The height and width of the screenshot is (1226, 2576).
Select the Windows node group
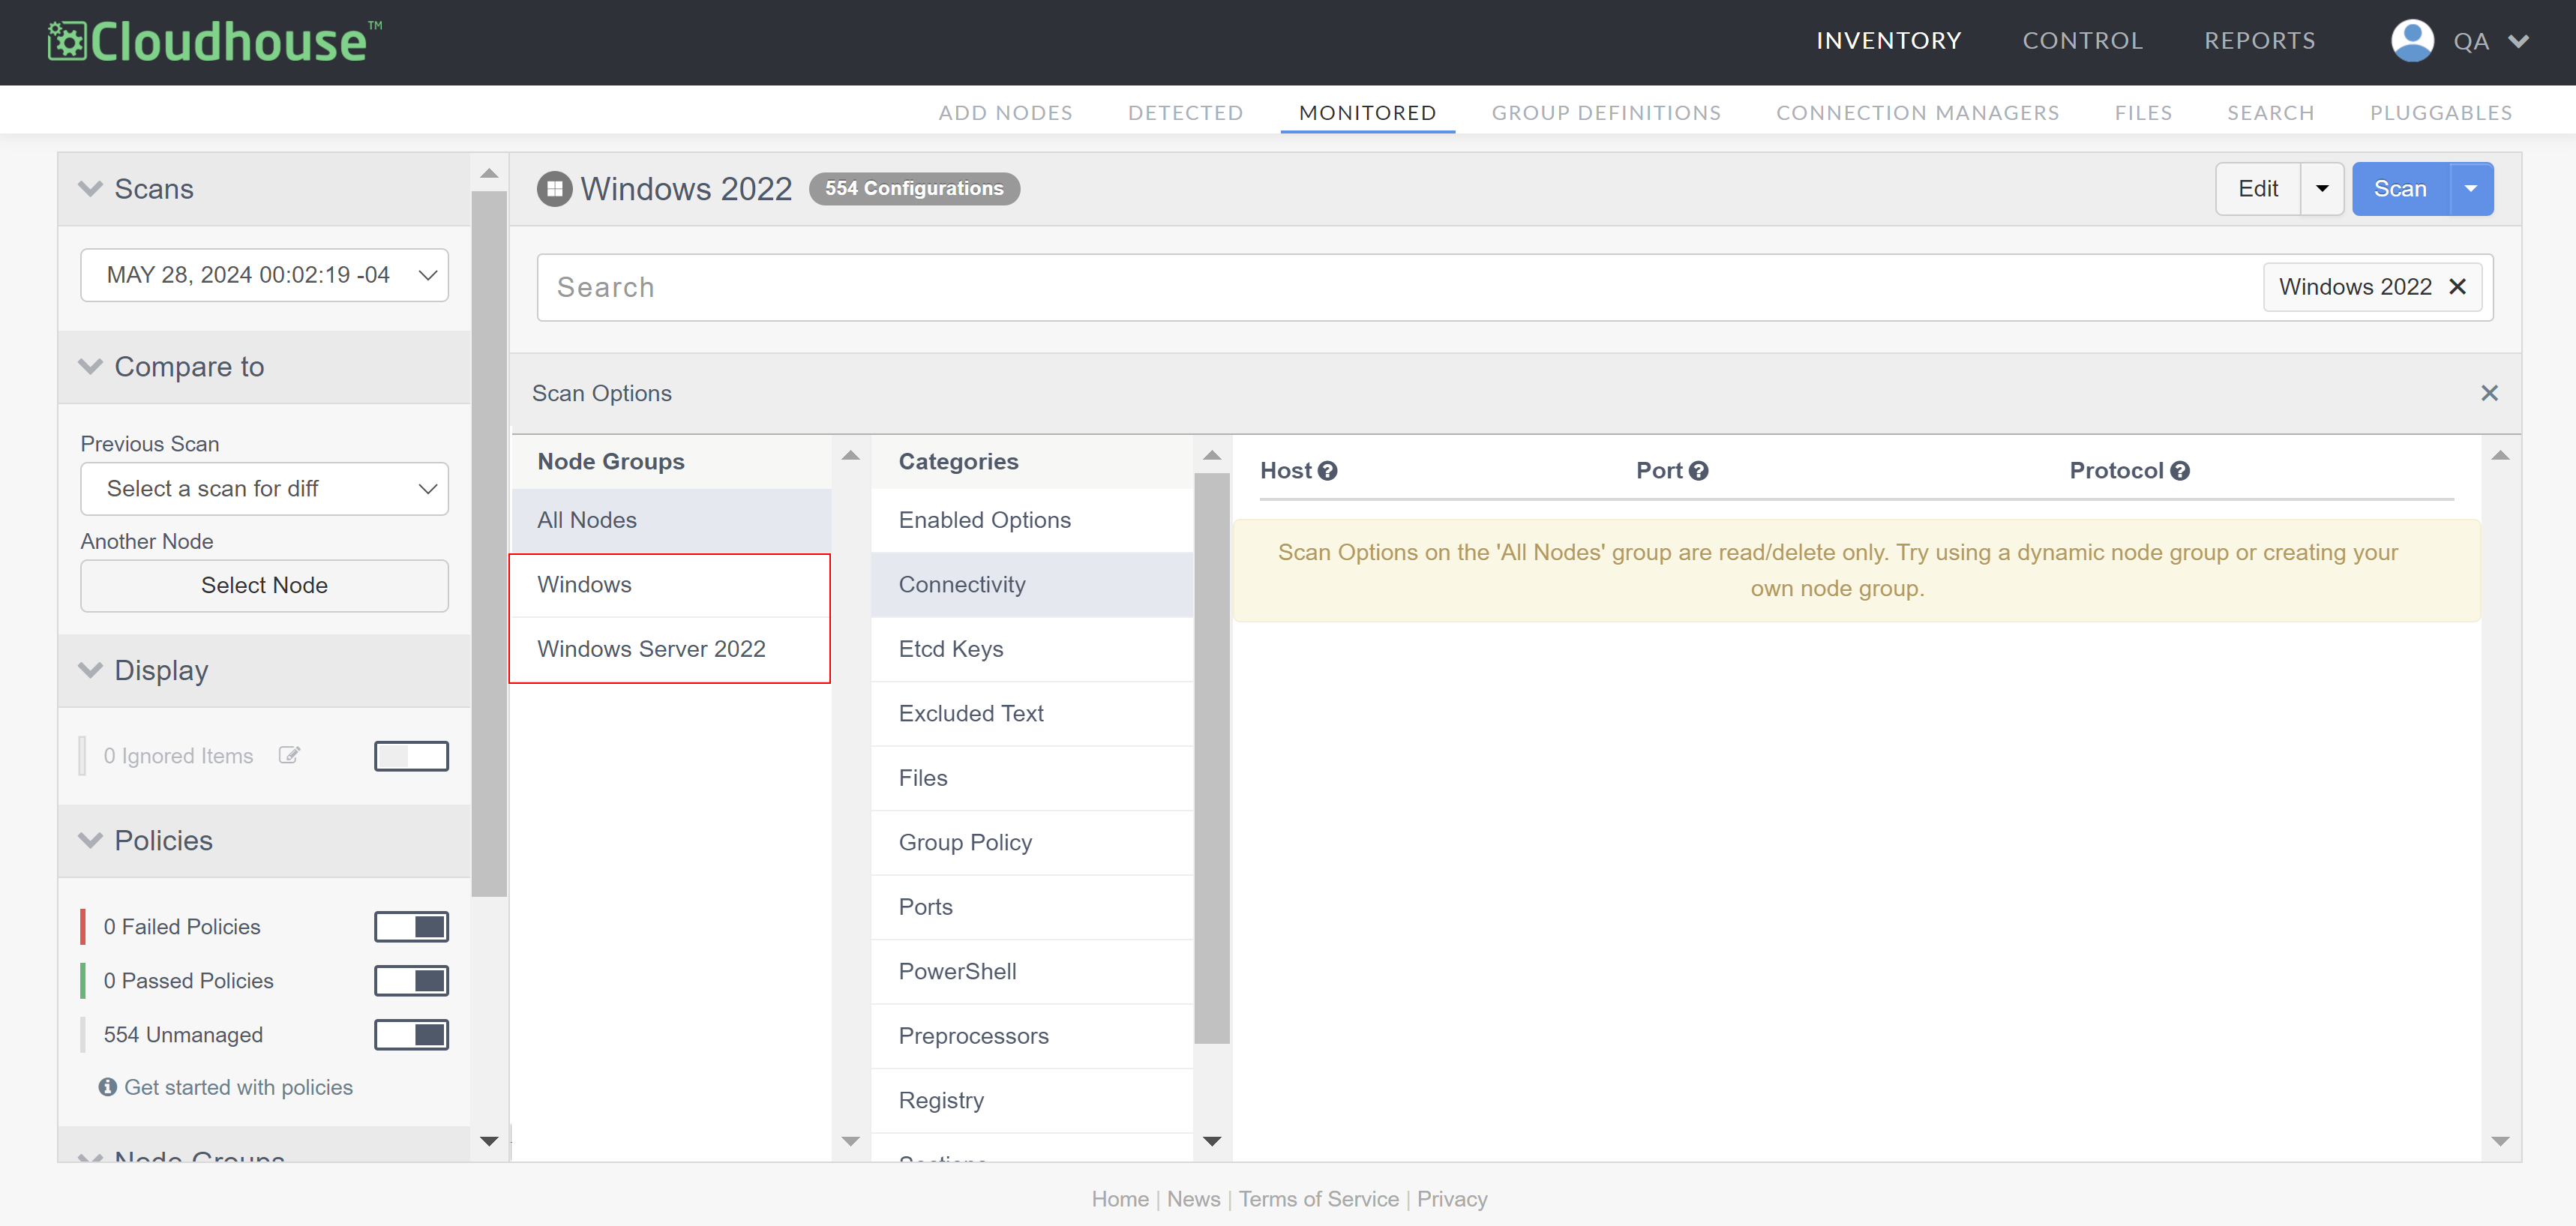click(670, 585)
